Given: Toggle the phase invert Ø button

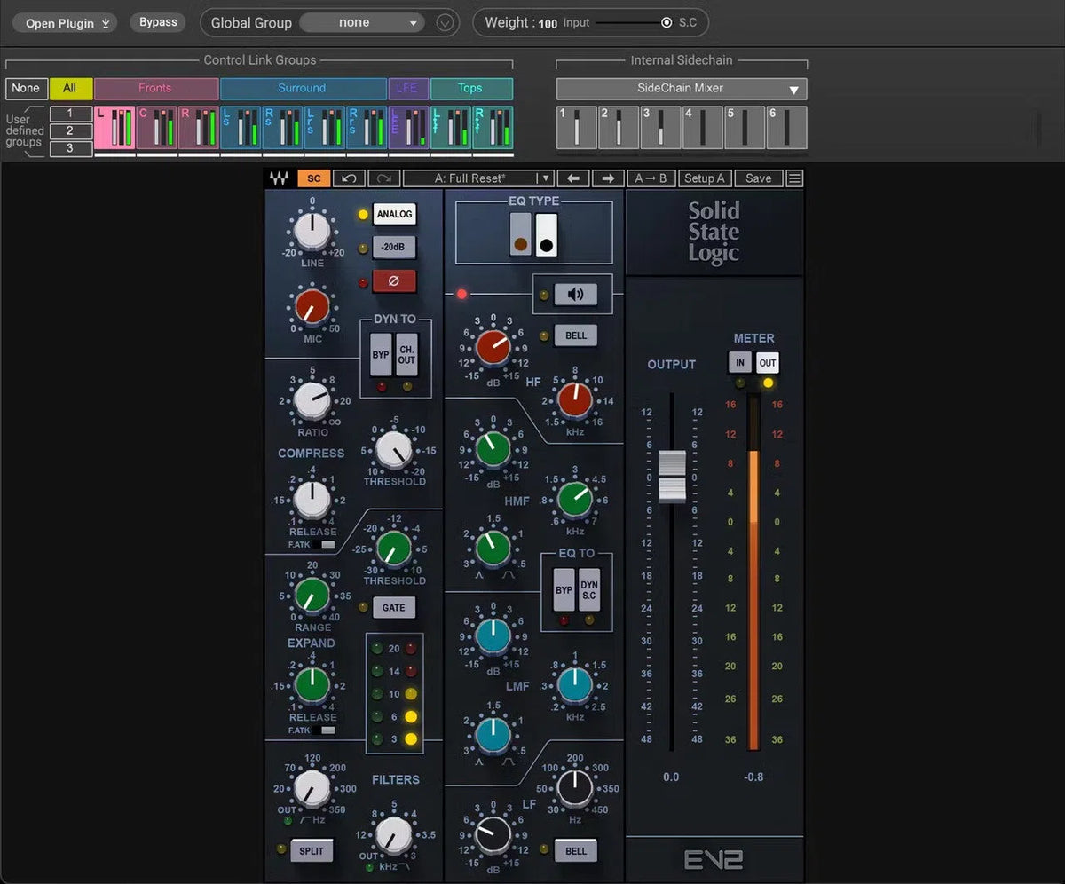Looking at the screenshot, I should coord(394,281).
